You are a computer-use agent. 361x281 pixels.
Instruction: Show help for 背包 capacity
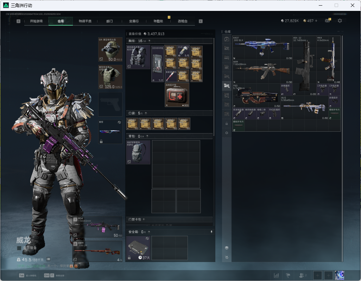click(147, 136)
